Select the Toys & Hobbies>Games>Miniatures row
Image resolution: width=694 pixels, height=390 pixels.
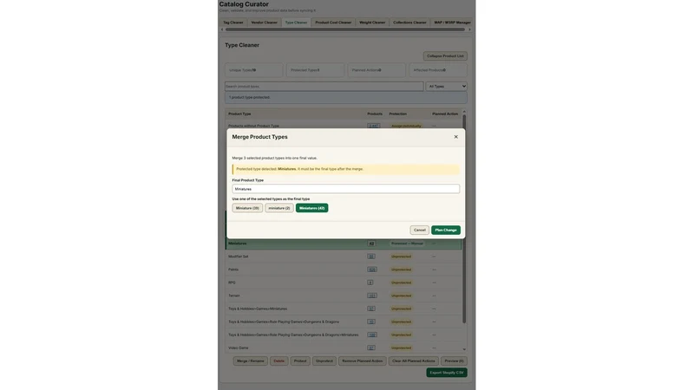click(x=344, y=309)
